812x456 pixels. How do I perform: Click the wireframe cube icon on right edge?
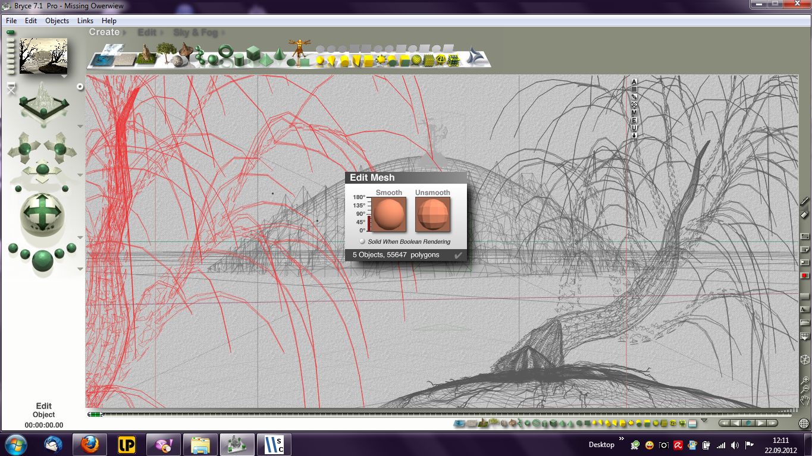pos(805,360)
